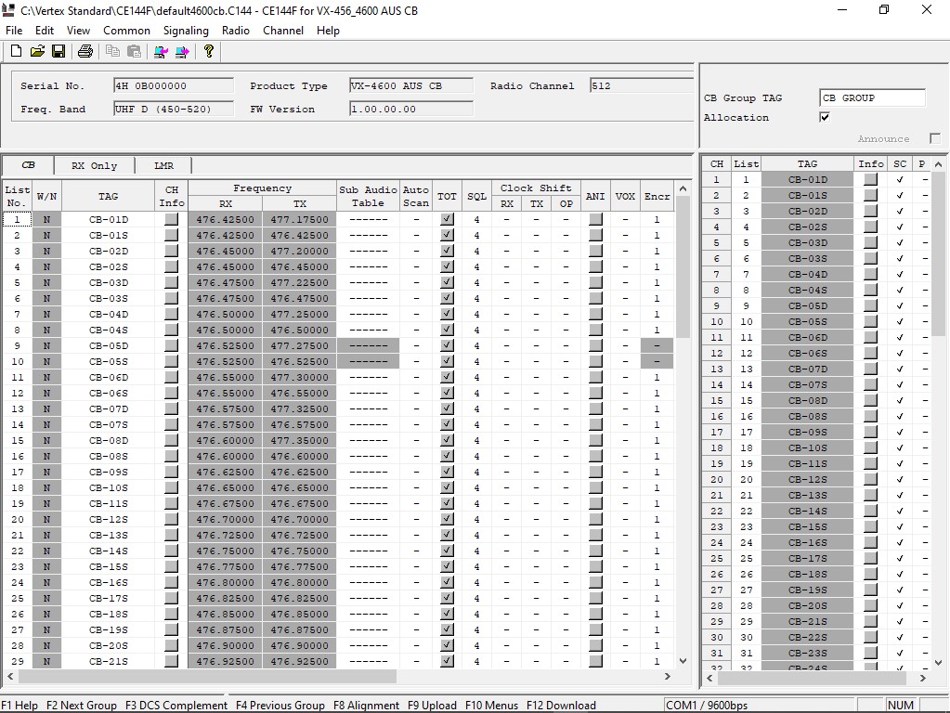Click the Sub Audio Table column header
Viewport: 950px width, 713px height.
[368, 196]
